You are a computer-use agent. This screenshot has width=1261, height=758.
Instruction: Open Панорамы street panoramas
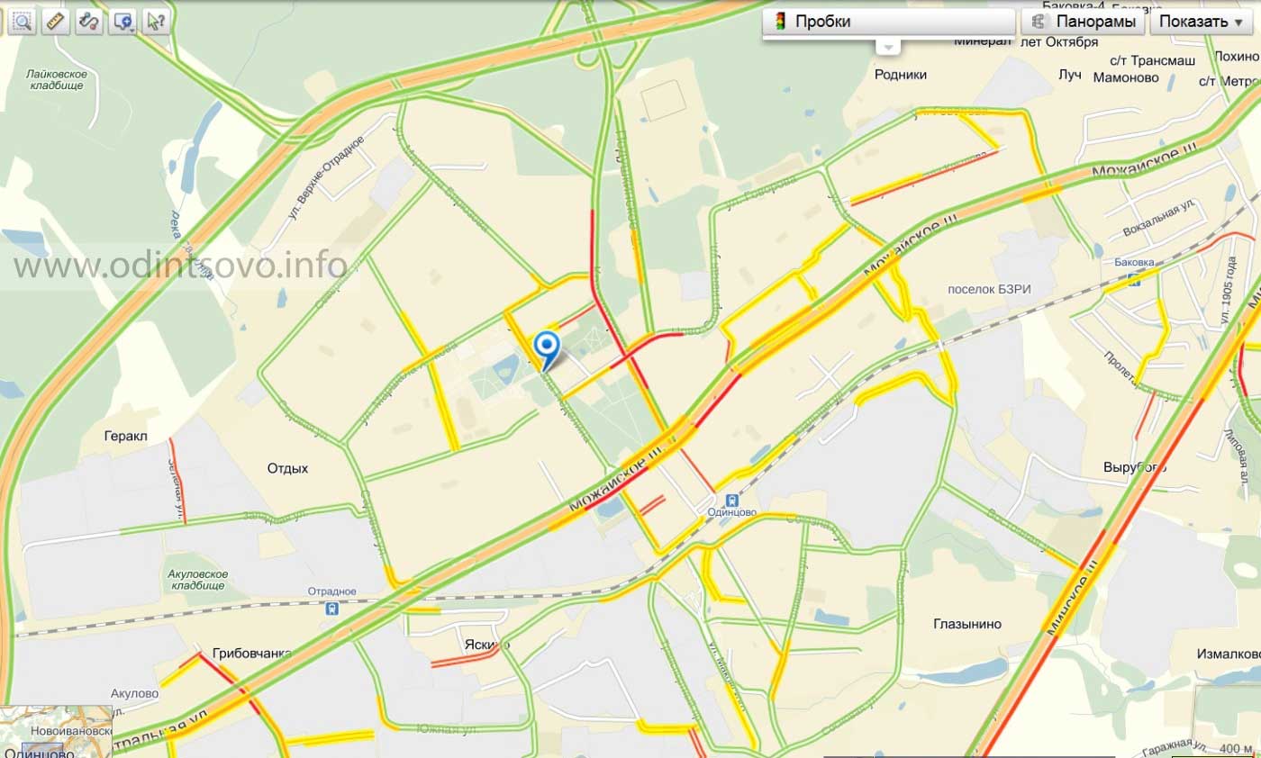[x=1083, y=22]
